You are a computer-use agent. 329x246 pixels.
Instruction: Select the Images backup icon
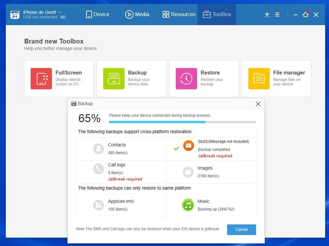tap(188, 172)
